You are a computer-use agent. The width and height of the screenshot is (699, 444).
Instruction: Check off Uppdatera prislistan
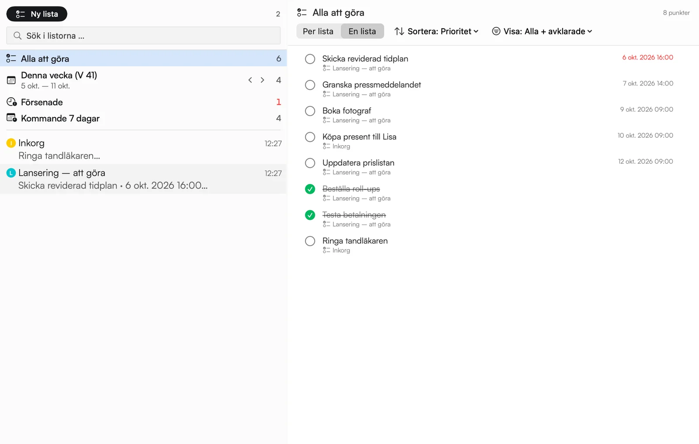tap(310, 163)
